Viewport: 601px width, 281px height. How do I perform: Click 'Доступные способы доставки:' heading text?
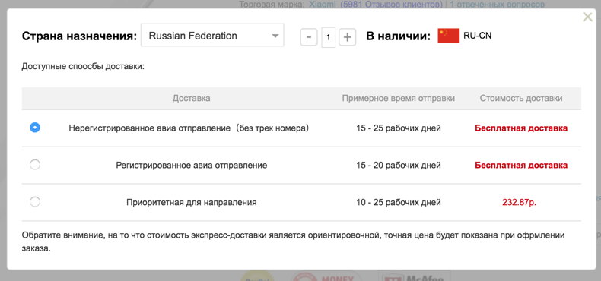(83, 67)
